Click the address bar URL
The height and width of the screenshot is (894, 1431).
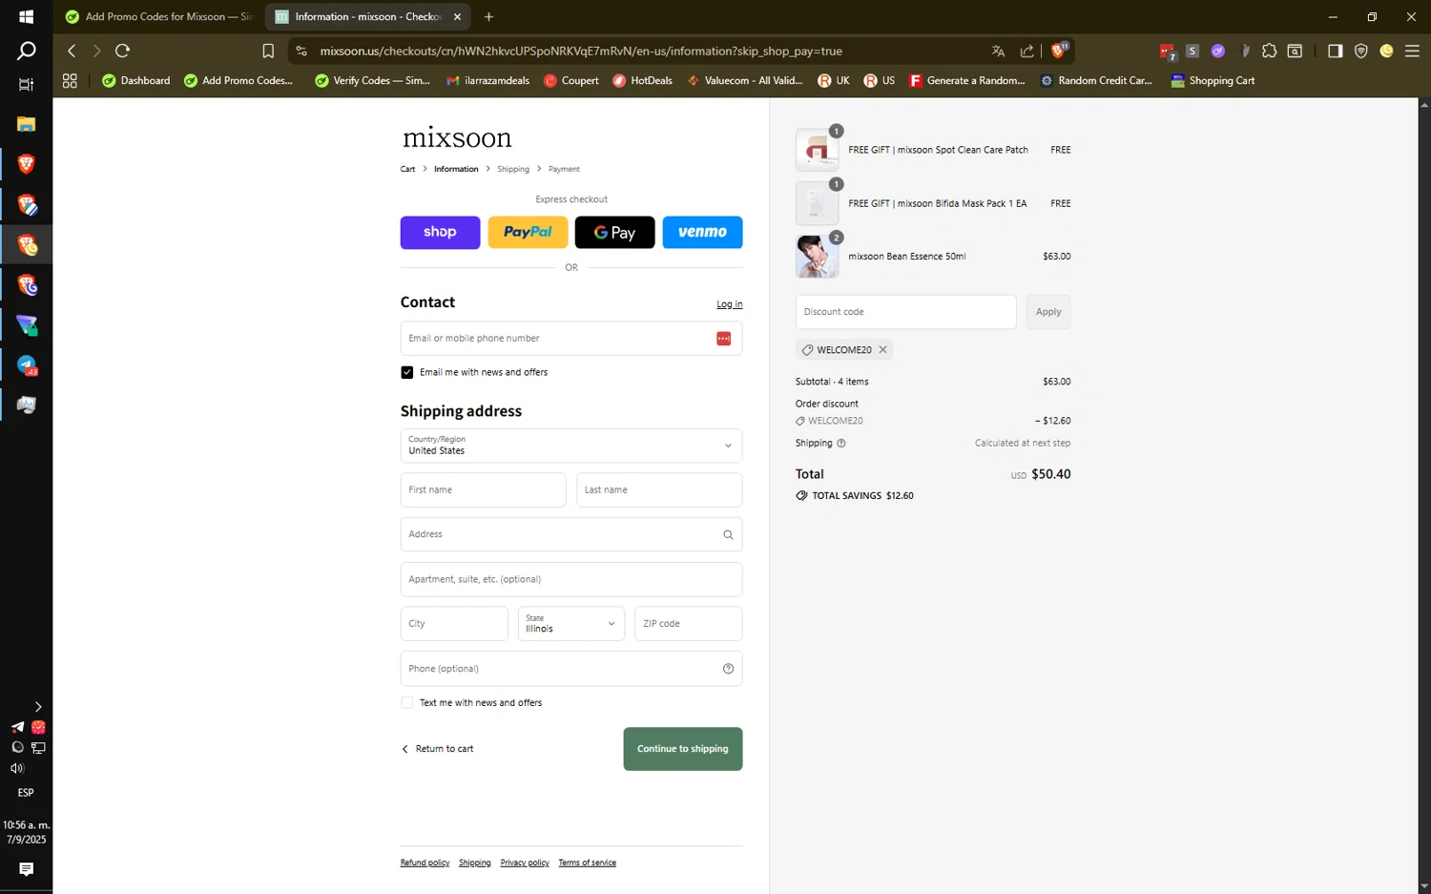581,52
